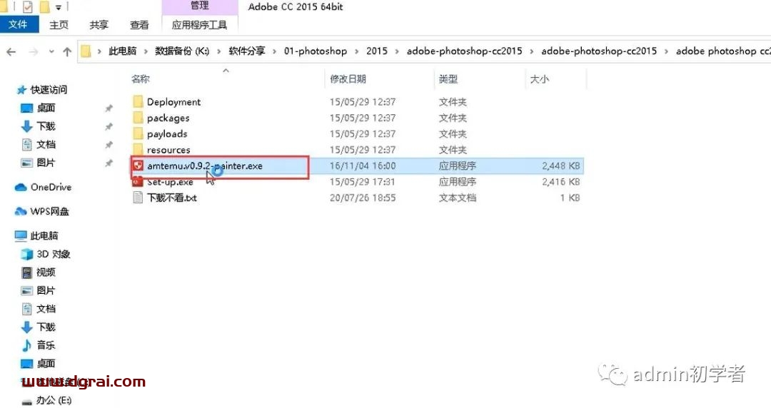
Task: Expand chevron after 01-photoshop breadcrumb
Action: [x=356, y=51]
